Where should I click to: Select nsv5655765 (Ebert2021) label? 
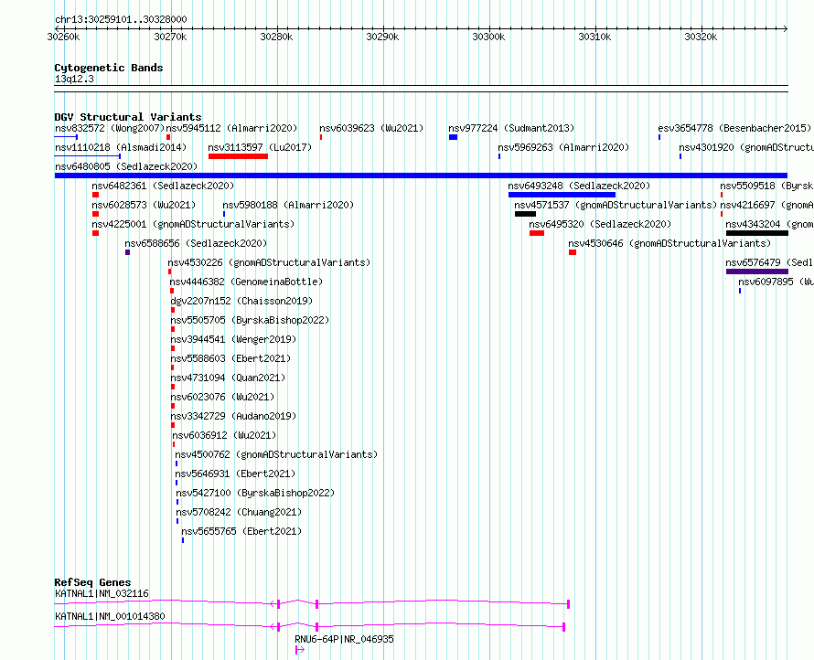[x=241, y=531]
